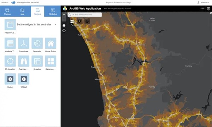Click the app title ArcGIS Web Application

(85, 8)
